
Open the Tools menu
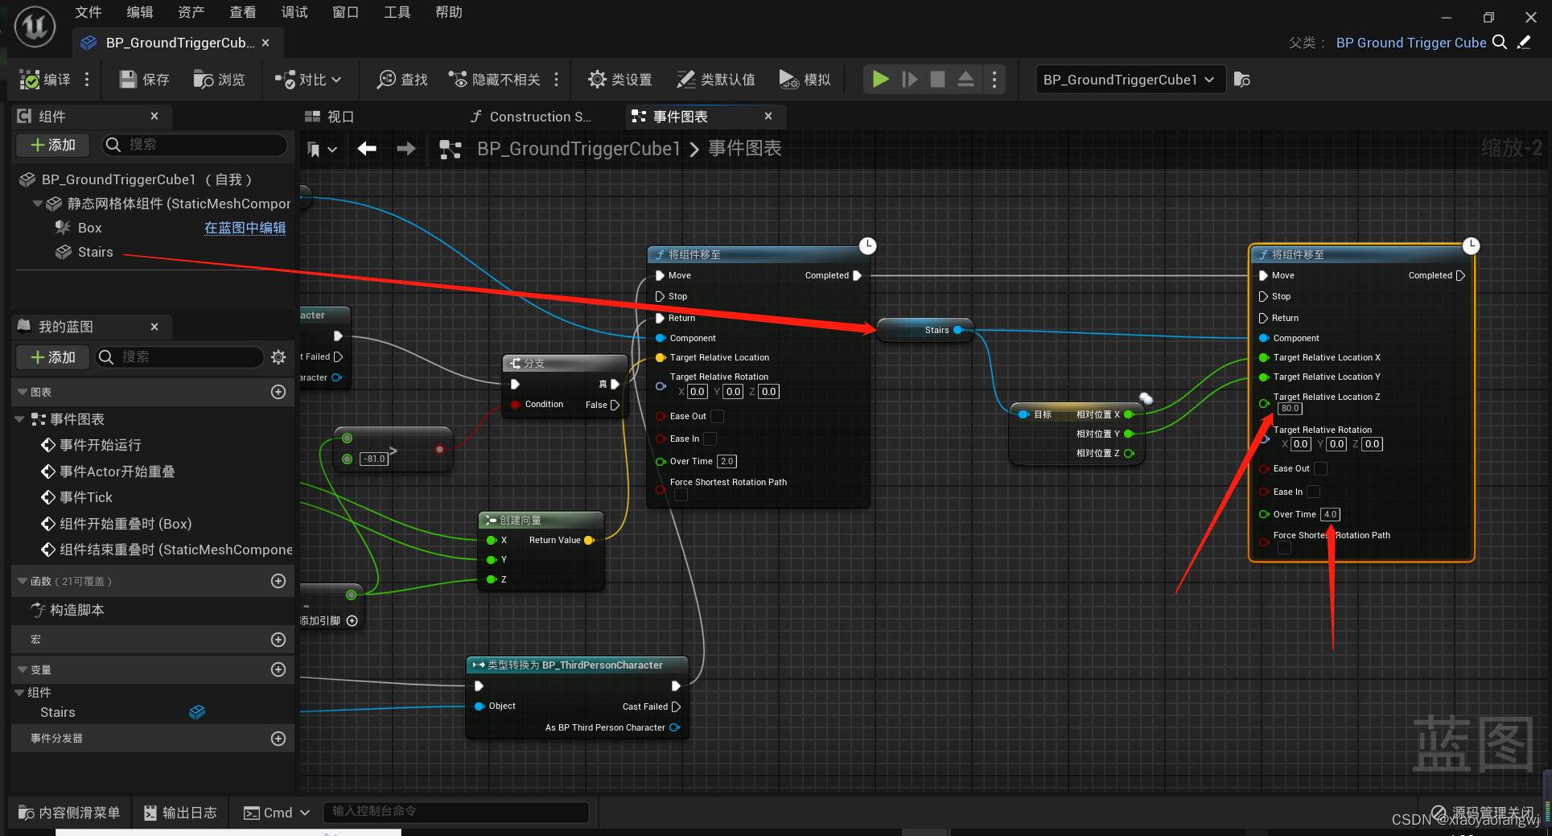(397, 12)
